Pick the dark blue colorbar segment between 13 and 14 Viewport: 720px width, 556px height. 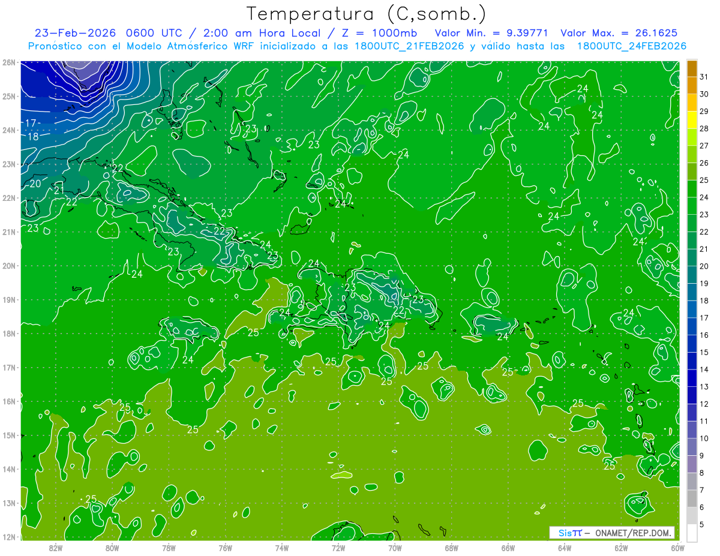click(x=692, y=378)
